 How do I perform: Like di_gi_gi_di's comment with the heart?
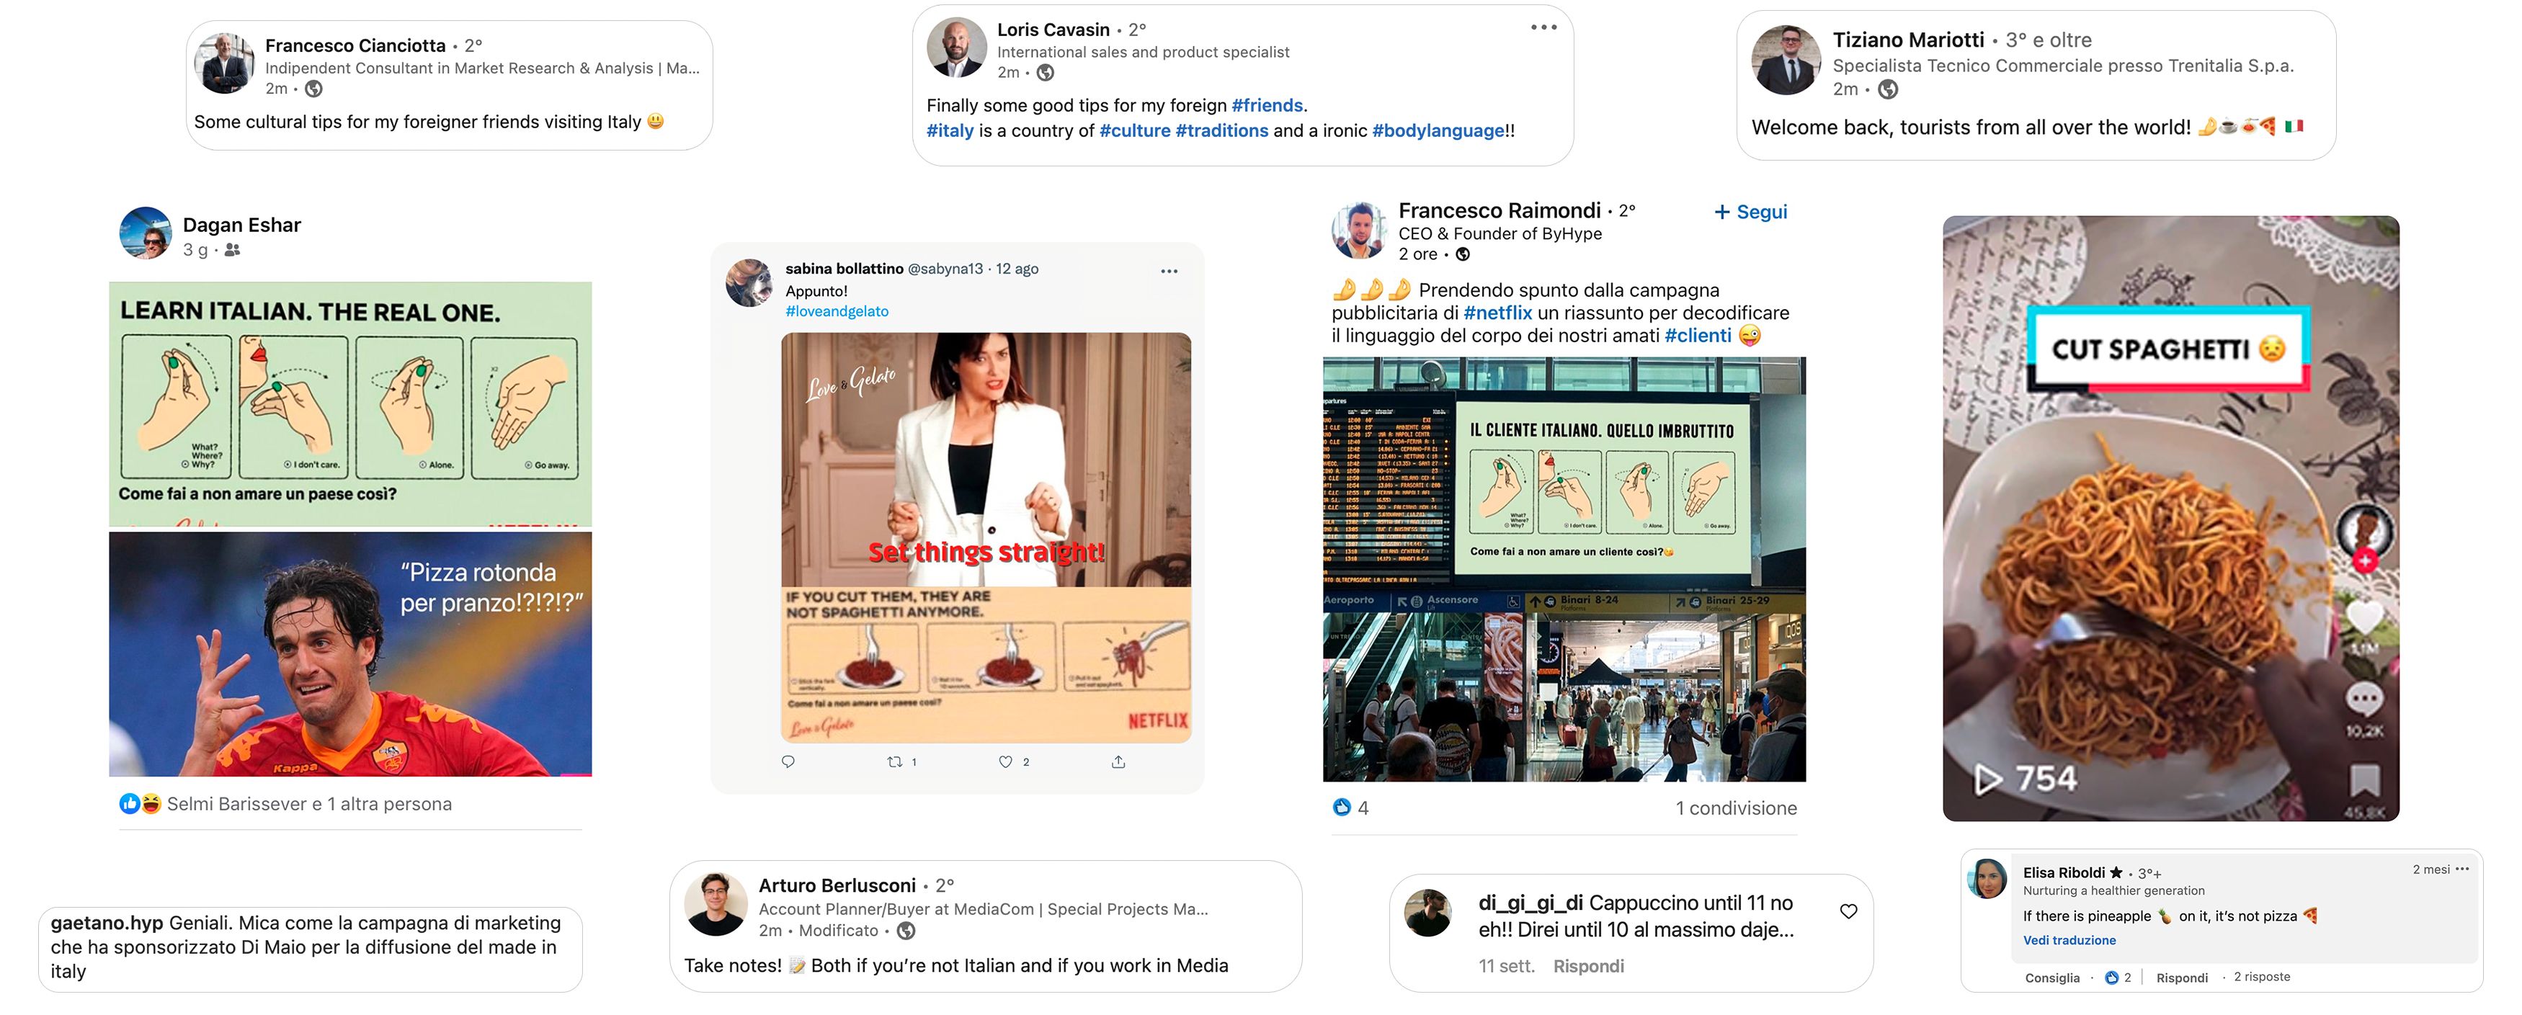point(1848,911)
